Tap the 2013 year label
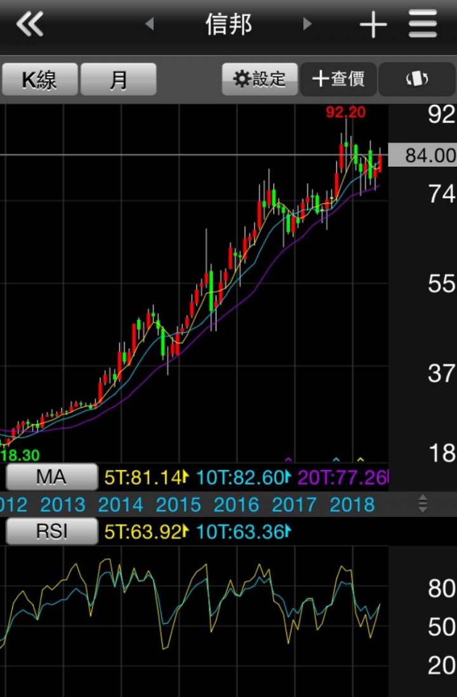Screen dimensions: 457x697 [x=63, y=504]
